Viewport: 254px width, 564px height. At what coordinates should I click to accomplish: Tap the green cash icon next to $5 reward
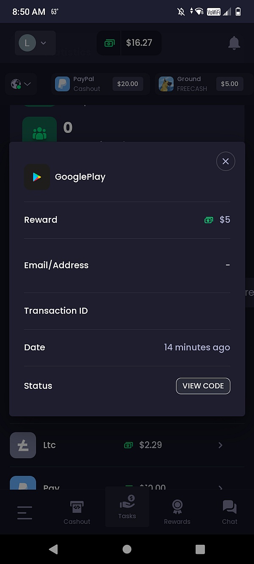pos(209,220)
